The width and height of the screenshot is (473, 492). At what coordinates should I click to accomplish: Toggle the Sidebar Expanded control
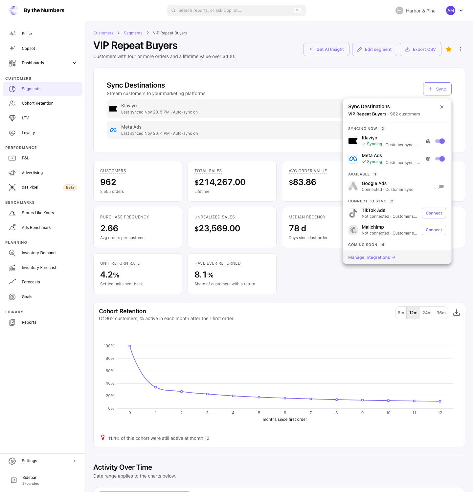click(42, 480)
